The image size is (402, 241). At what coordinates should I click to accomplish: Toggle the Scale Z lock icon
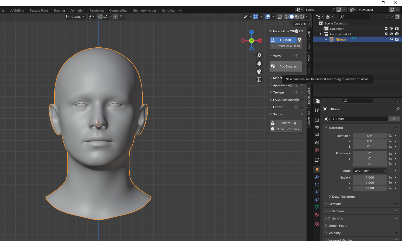point(390,188)
